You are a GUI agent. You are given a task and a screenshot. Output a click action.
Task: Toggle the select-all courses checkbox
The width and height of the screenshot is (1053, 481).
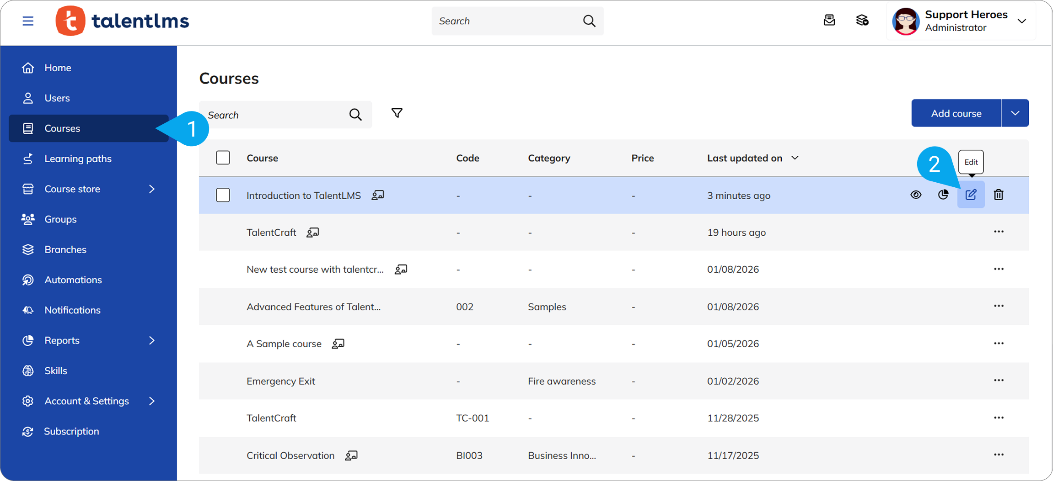223,158
